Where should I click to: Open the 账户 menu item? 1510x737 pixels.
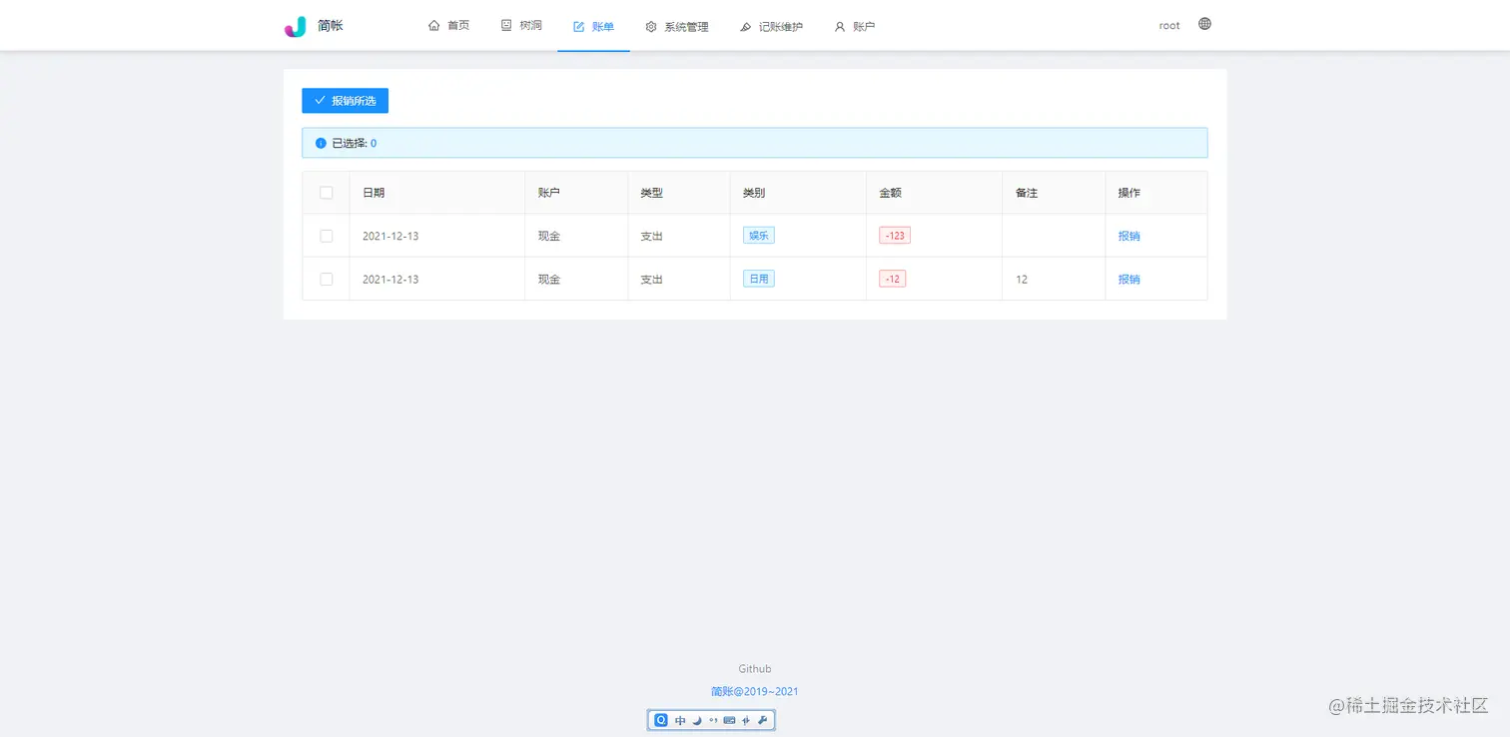pos(854,27)
